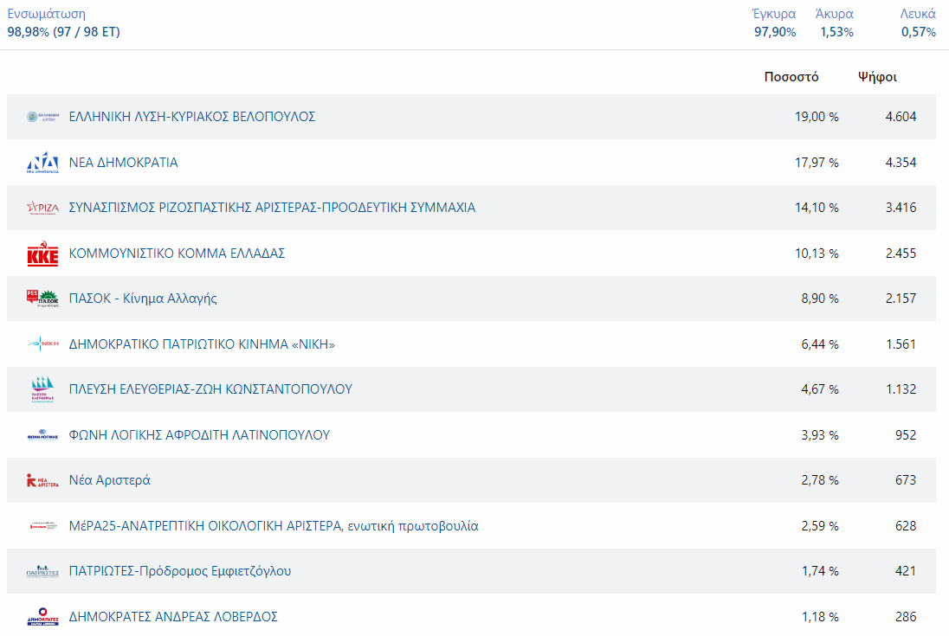
Task: Click the Φωνή Λογικής party logo
Action: tap(43, 434)
